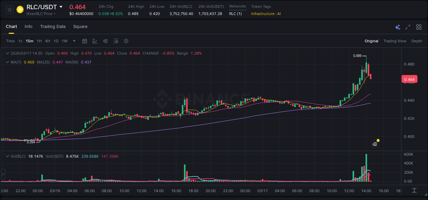Select the 1D timeframe interval
The width and height of the screenshot is (428, 200).
point(56,41)
